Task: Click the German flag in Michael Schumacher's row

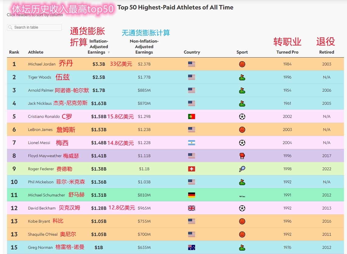Action: tap(192, 195)
